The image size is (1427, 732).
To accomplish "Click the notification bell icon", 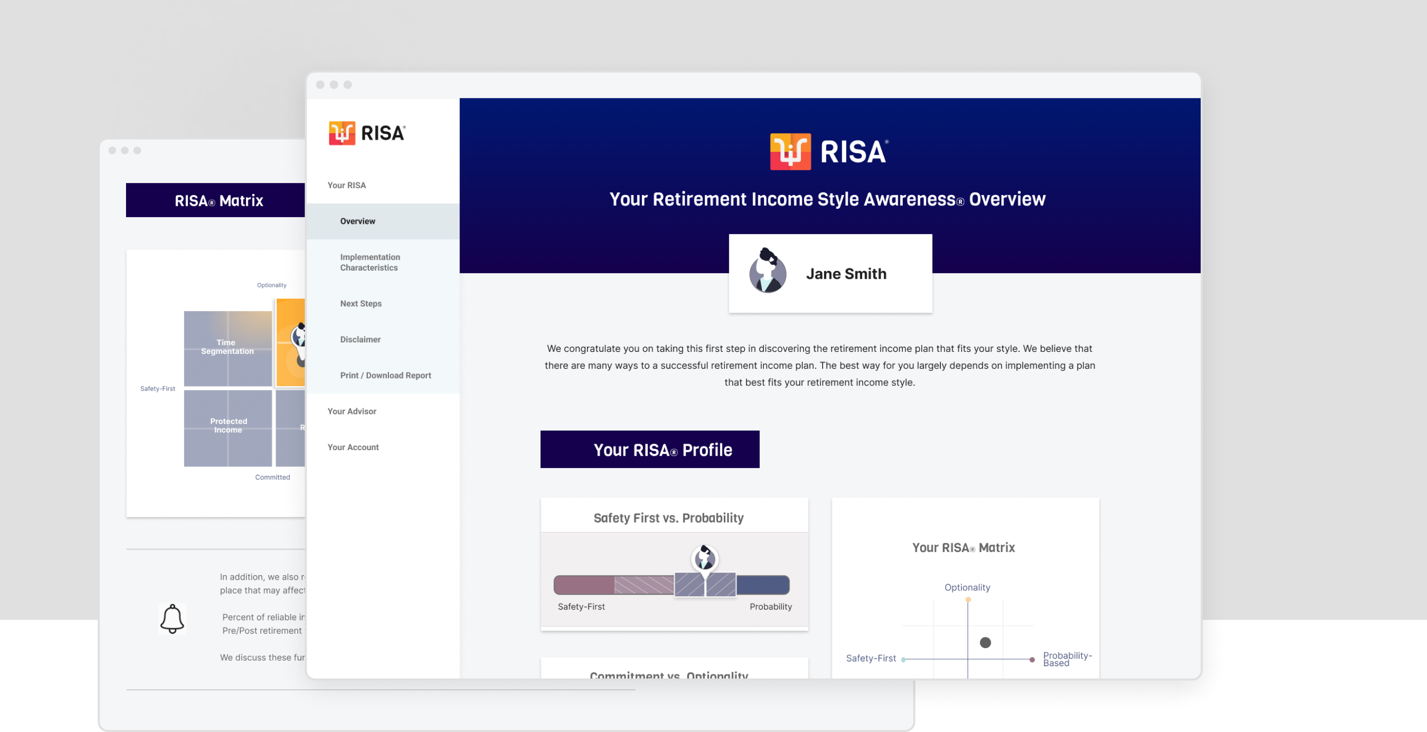I will pos(172,618).
